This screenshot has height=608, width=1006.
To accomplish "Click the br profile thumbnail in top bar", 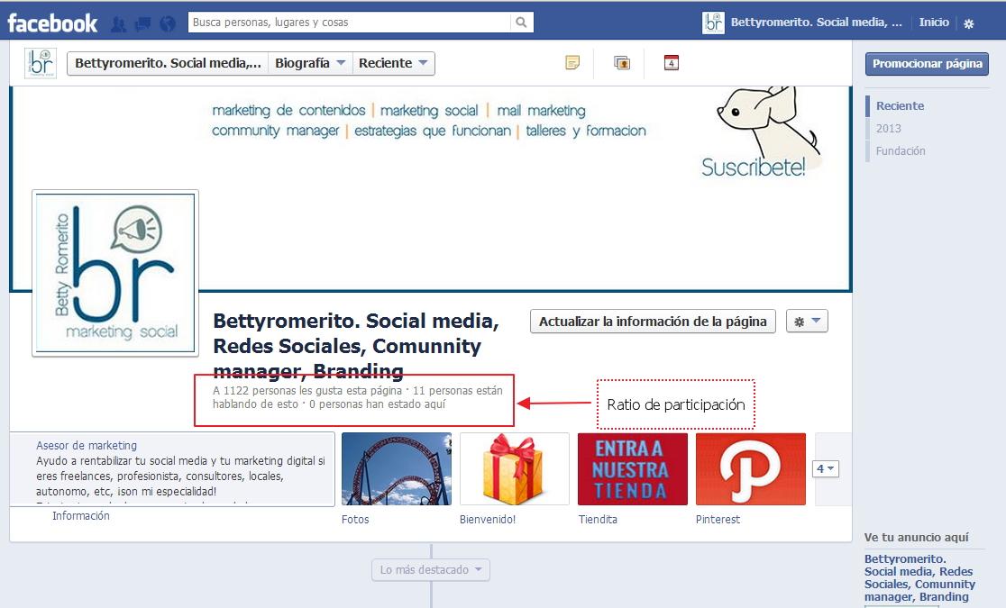I will pos(713,23).
